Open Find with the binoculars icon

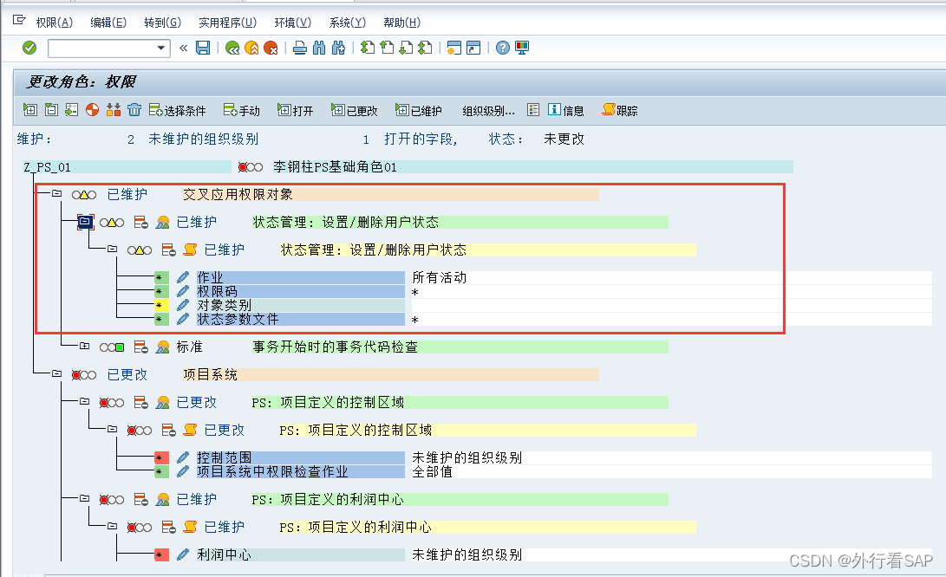tap(319, 48)
